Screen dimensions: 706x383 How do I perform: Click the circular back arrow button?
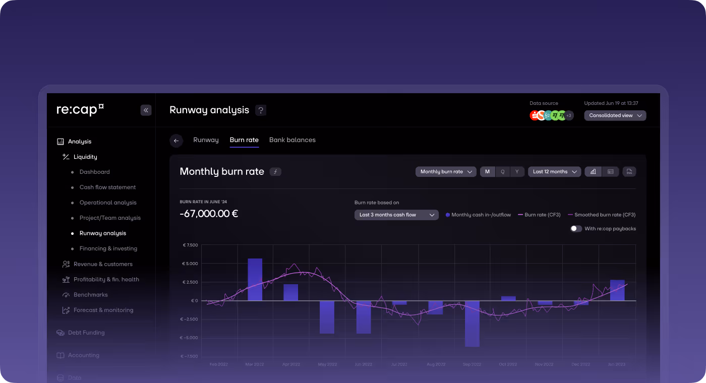click(177, 141)
